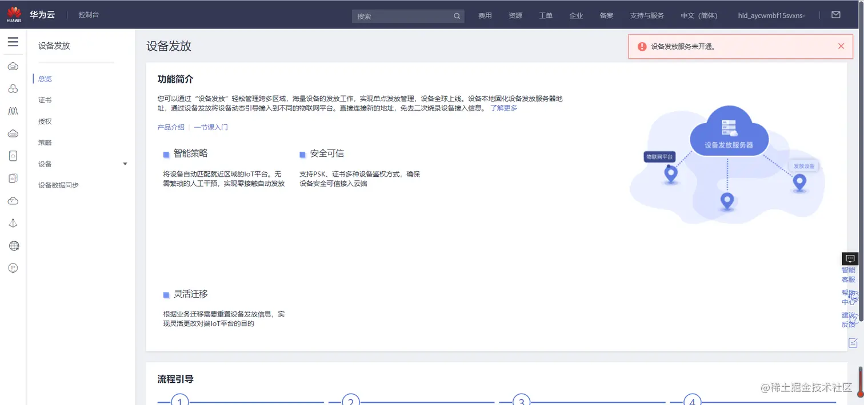The height and width of the screenshot is (405, 864).
Task: Click the 一节课入门 link
Action: [211, 127]
